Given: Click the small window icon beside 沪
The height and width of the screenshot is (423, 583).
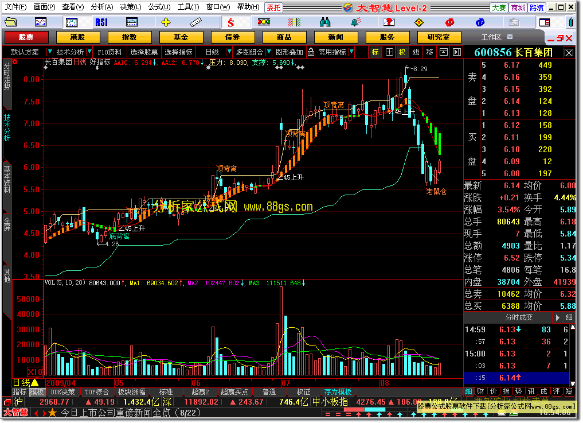Looking at the screenshot, I should pyautogui.click(x=7, y=402).
